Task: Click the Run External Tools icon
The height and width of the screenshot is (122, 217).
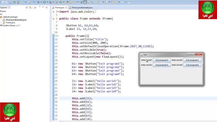Action: 50,2
